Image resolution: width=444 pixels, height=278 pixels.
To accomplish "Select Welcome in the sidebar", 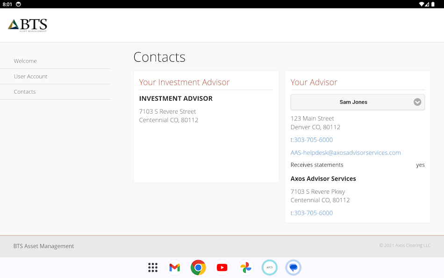I will click(25, 61).
